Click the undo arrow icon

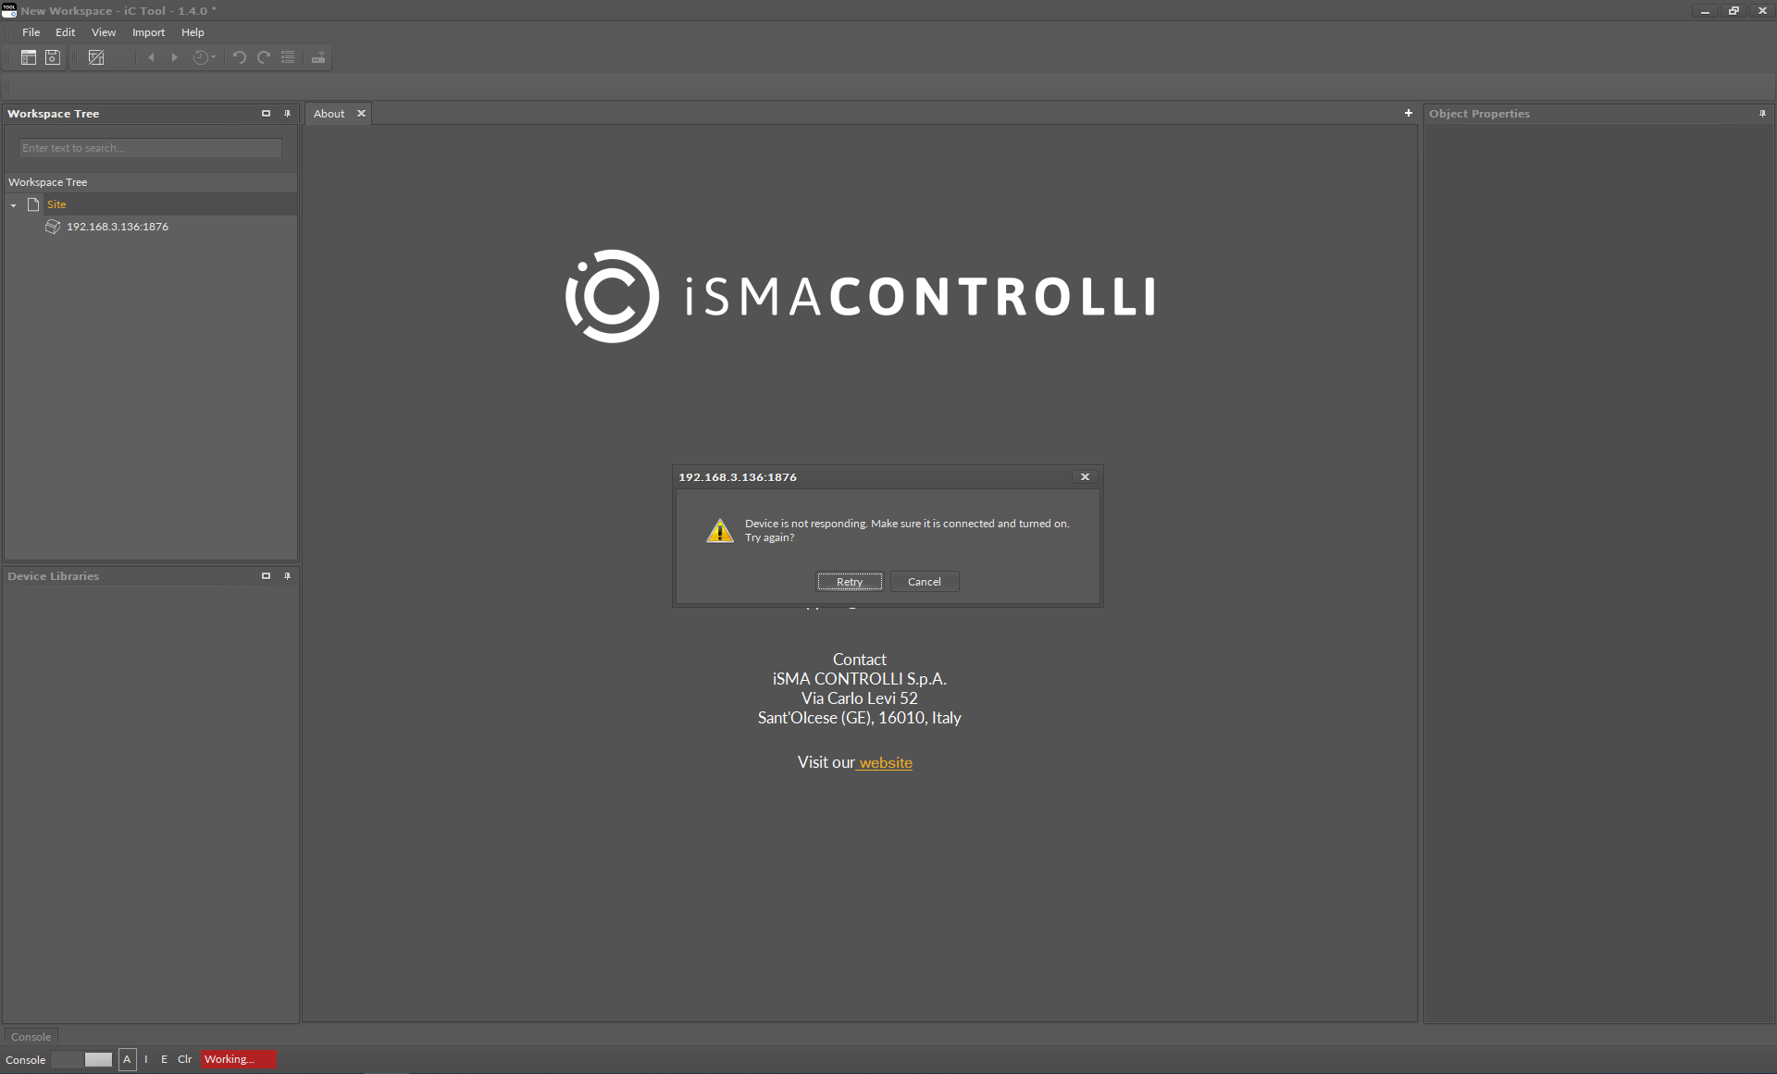[x=239, y=57]
